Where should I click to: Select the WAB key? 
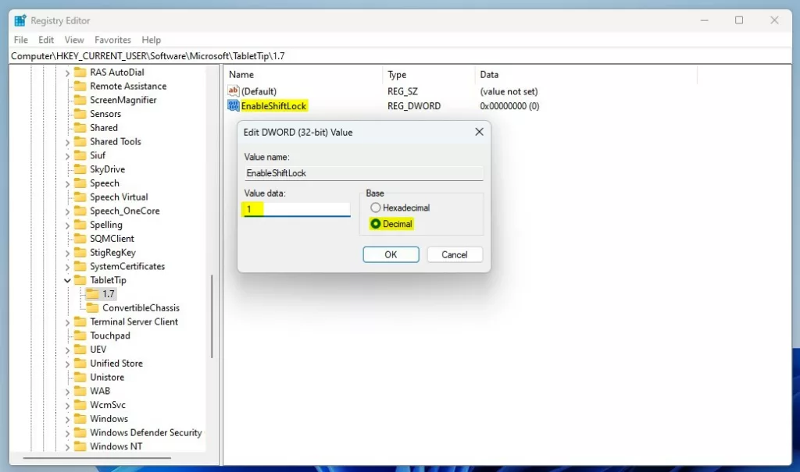pos(100,391)
